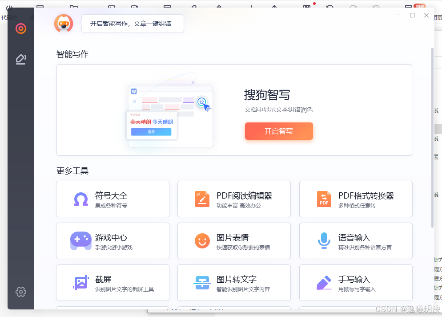Click the 更多工具 section heading

(72, 171)
